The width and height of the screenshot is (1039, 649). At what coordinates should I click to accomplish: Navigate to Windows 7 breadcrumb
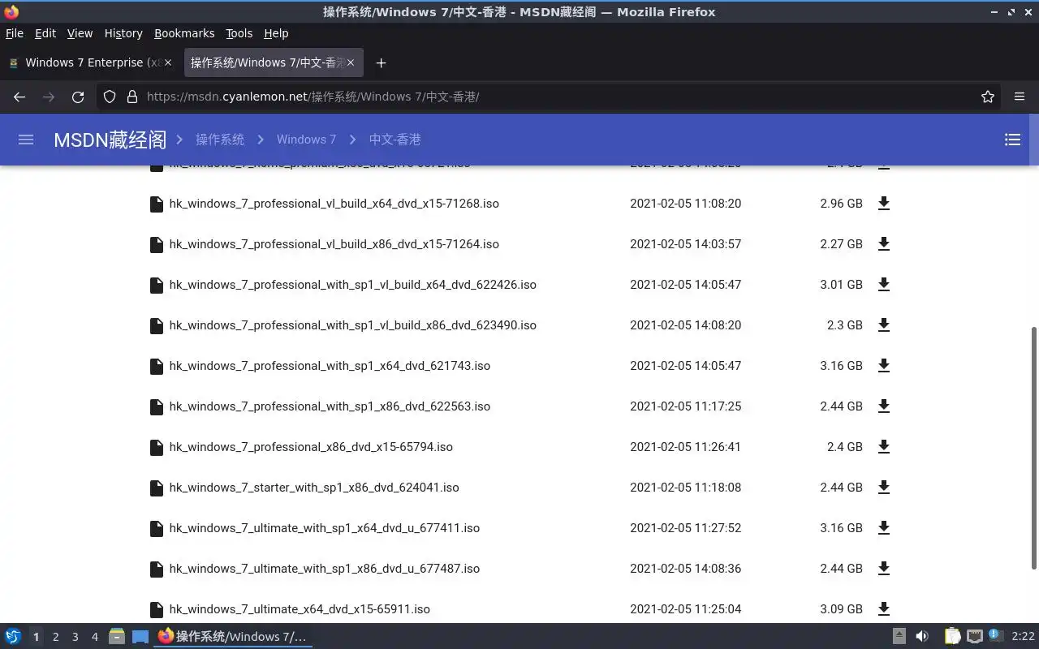(306, 140)
